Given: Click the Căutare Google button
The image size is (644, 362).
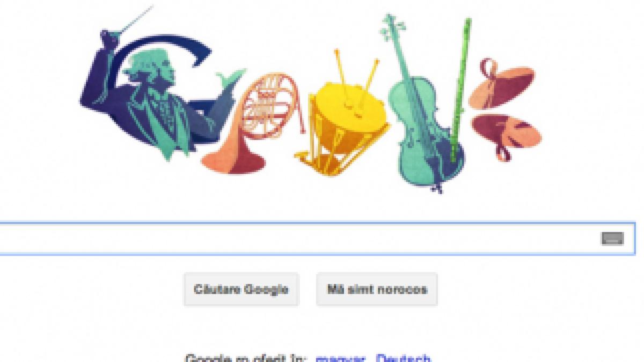Looking at the screenshot, I should [x=241, y=290].
